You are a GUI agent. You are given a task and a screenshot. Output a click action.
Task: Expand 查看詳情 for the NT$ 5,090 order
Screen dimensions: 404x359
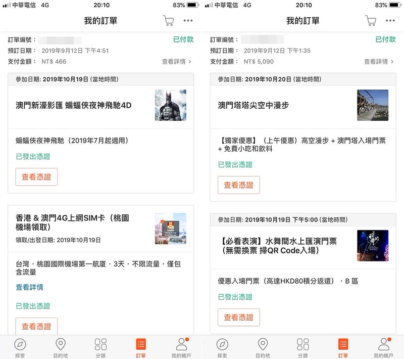[x=379, y=62]
